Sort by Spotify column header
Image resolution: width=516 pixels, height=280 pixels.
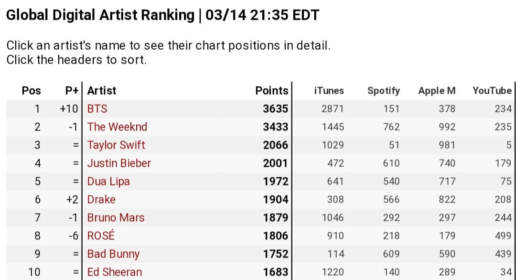pos(383,91)
